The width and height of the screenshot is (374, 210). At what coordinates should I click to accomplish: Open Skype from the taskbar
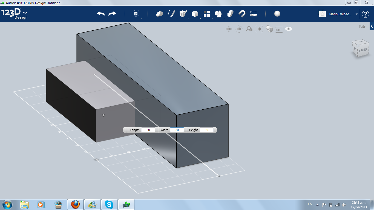click(x=109, y=205)
